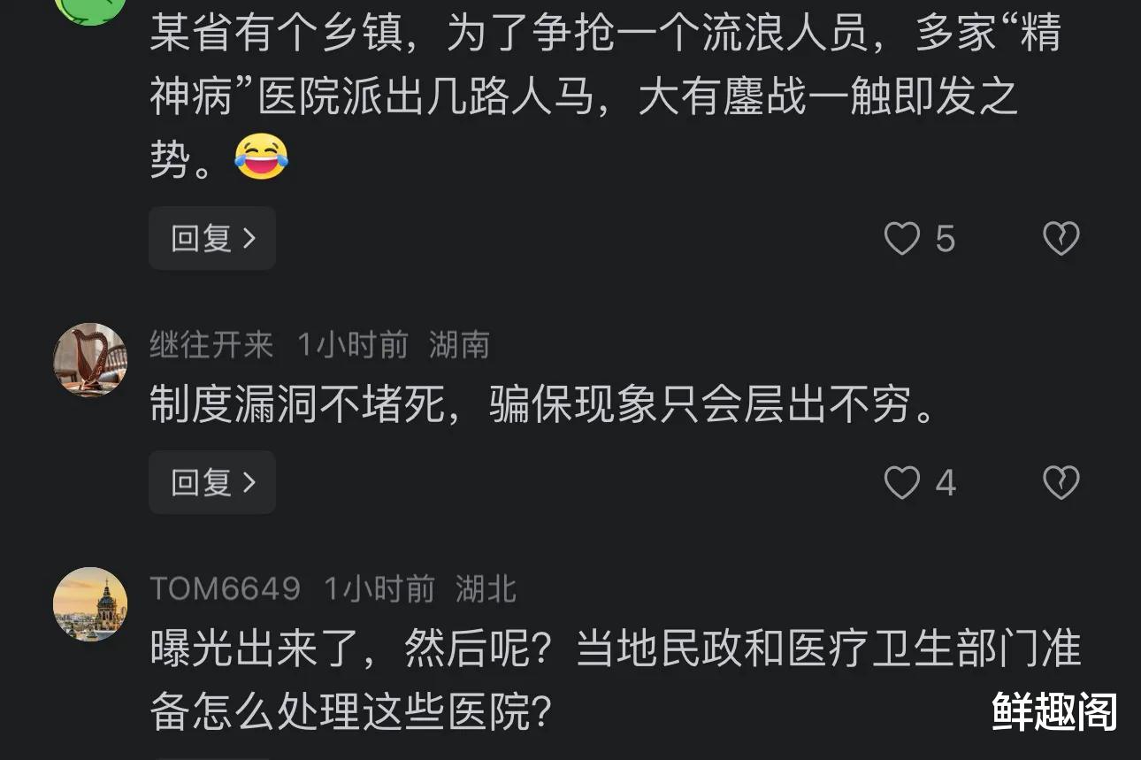Click the 湖北 location tag
Viewport: 1141px width, 760px height.
point(486,589)
